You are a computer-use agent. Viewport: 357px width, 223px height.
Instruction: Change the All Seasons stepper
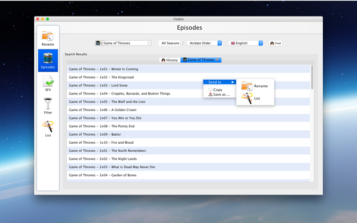pyautogui.click(x=182, y=43)
